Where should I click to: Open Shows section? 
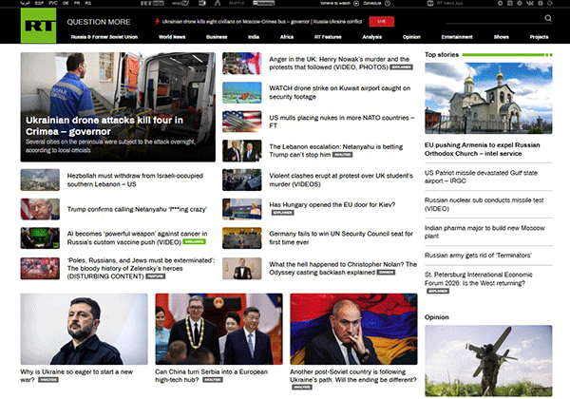502,37
